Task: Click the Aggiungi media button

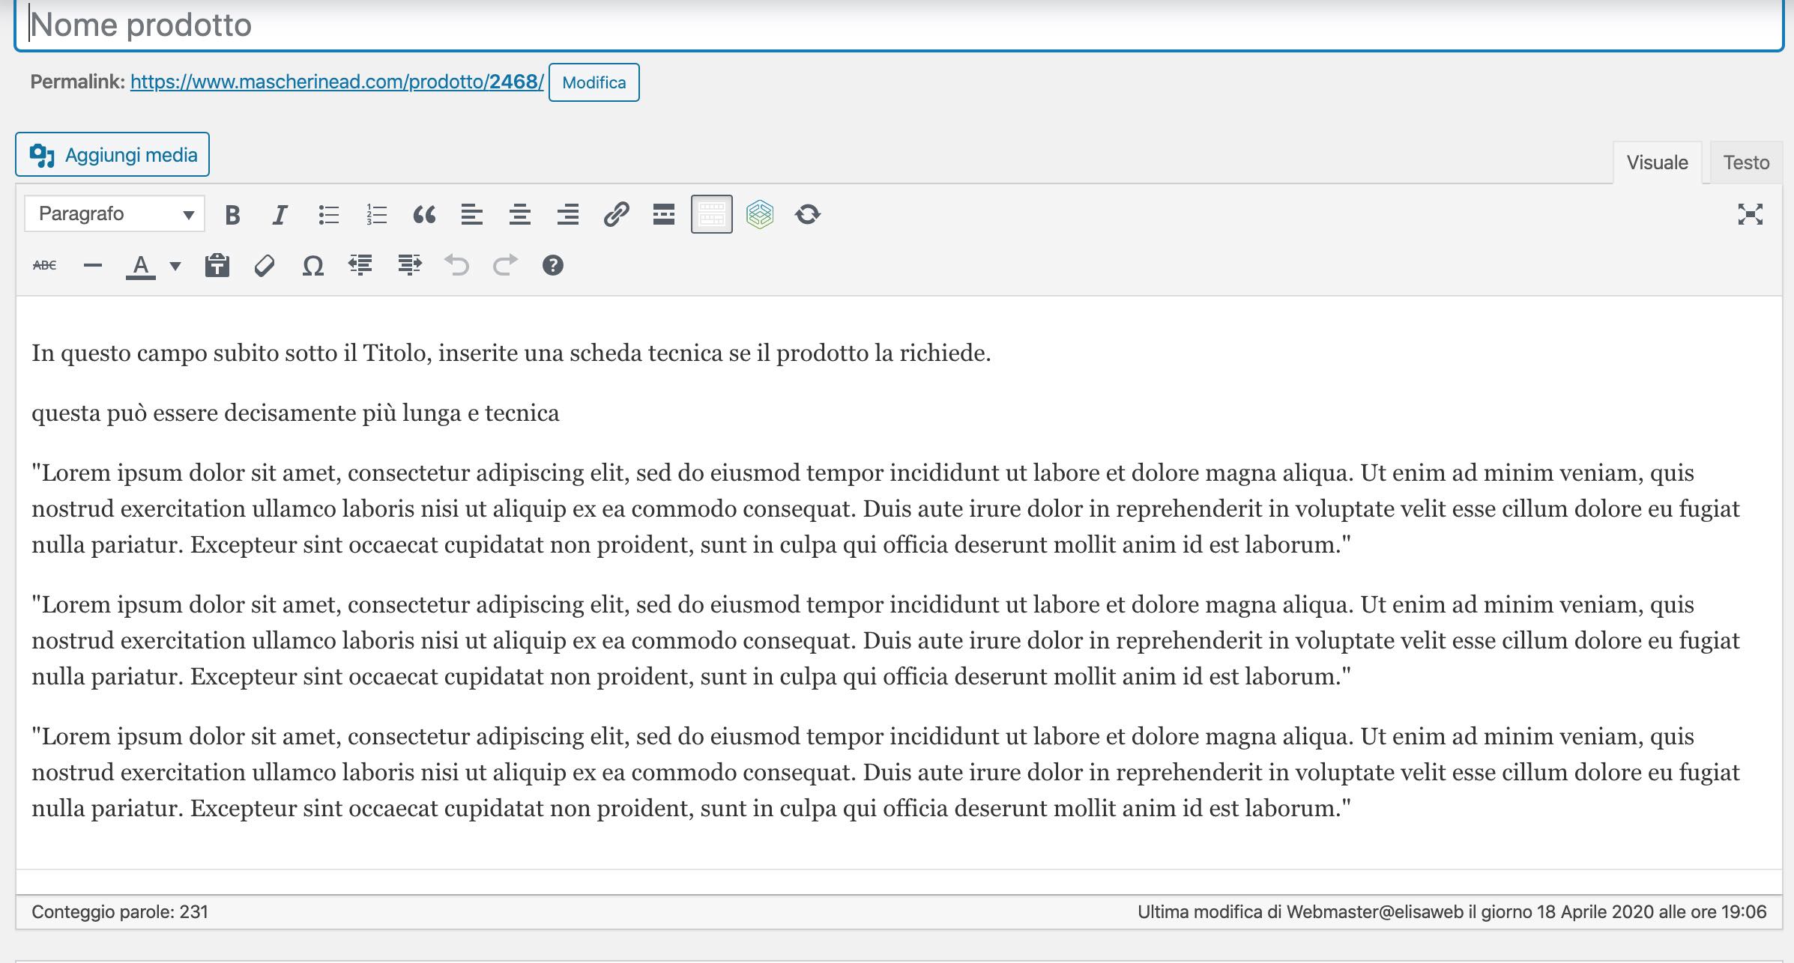Action: click(112, 155)
